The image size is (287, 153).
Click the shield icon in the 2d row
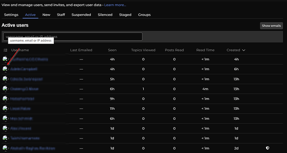(267, 148)
